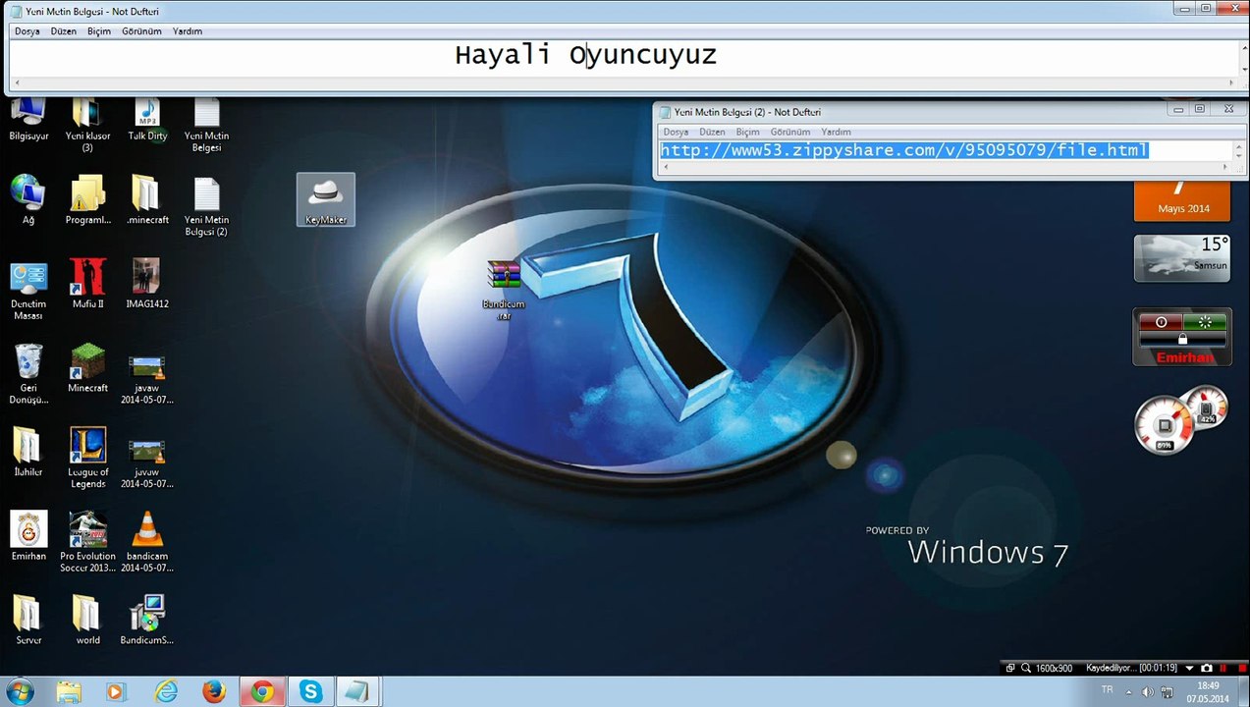Select the BandicamS... setup icon
The width and height of the screenshot is (1250, 707).
point(147,621)
